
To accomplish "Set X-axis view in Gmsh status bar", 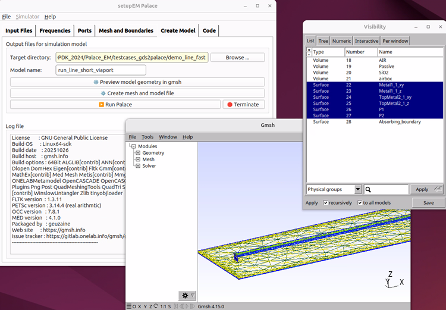I will click(140, 306).
